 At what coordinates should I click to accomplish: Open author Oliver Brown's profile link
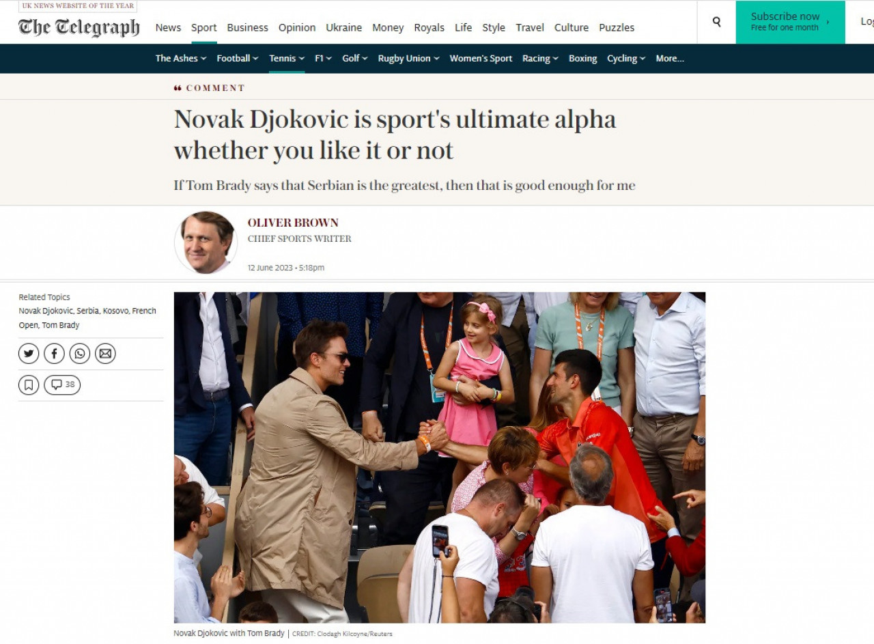293,223
